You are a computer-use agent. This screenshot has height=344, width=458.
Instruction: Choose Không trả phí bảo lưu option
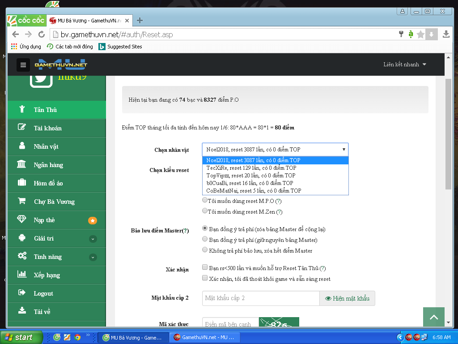coord(205,249)
